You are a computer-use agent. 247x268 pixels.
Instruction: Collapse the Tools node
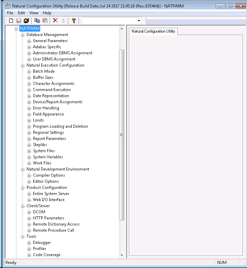(22, 237)
